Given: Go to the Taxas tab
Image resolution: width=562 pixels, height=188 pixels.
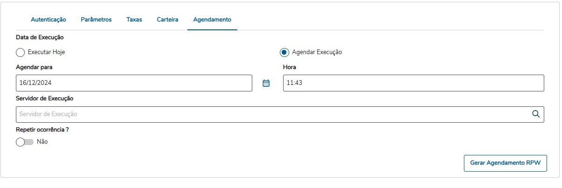Looking at the screenshot, I should click(134, 20).
